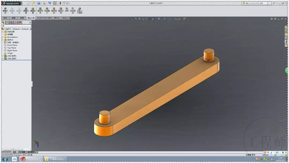Image resolution: width=289 pixels, height=163 pixels.
Task: Open SolidWorks Resources house task pane icon
Action: [x=286, y=27]
